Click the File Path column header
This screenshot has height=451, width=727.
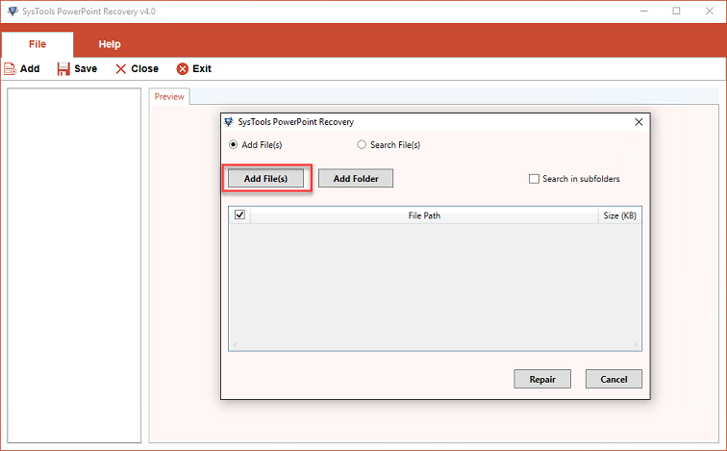pyautogui.click(x=424, y=215)
